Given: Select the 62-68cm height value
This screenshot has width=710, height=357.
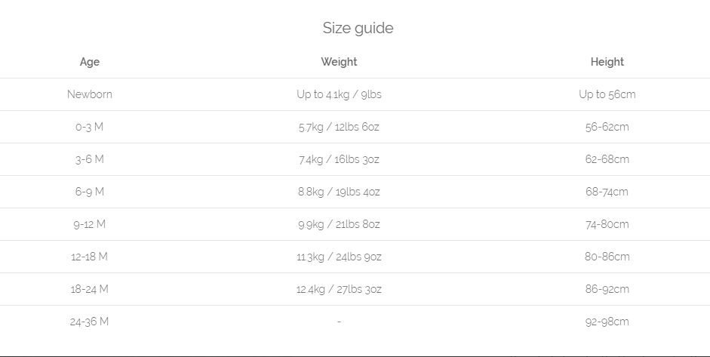Looking at the screenshot, I should coord(607,159).
